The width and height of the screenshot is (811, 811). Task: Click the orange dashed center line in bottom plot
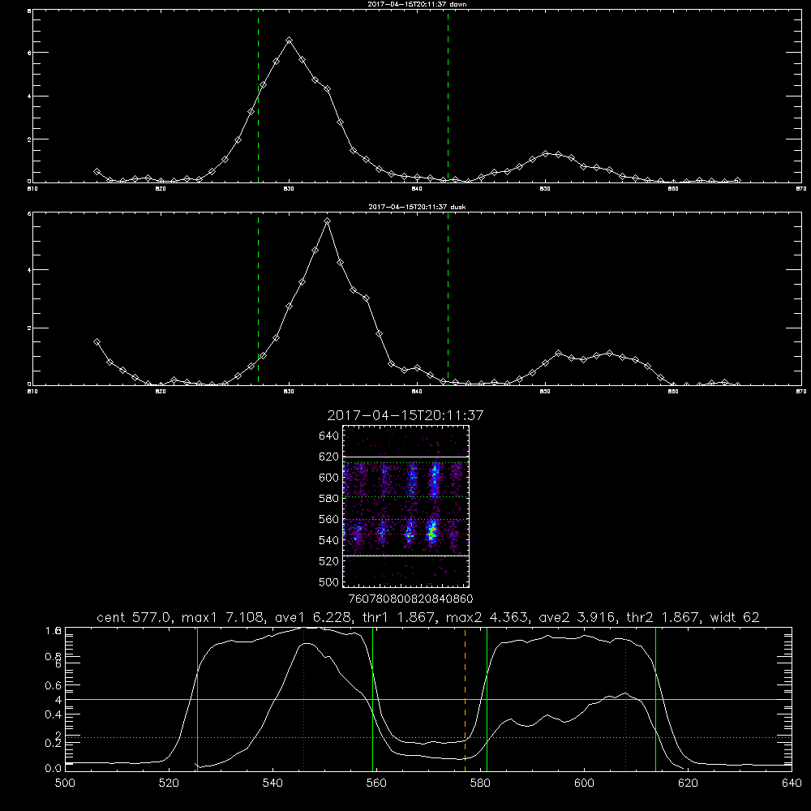pyautogui.click(x=465, y=699)
